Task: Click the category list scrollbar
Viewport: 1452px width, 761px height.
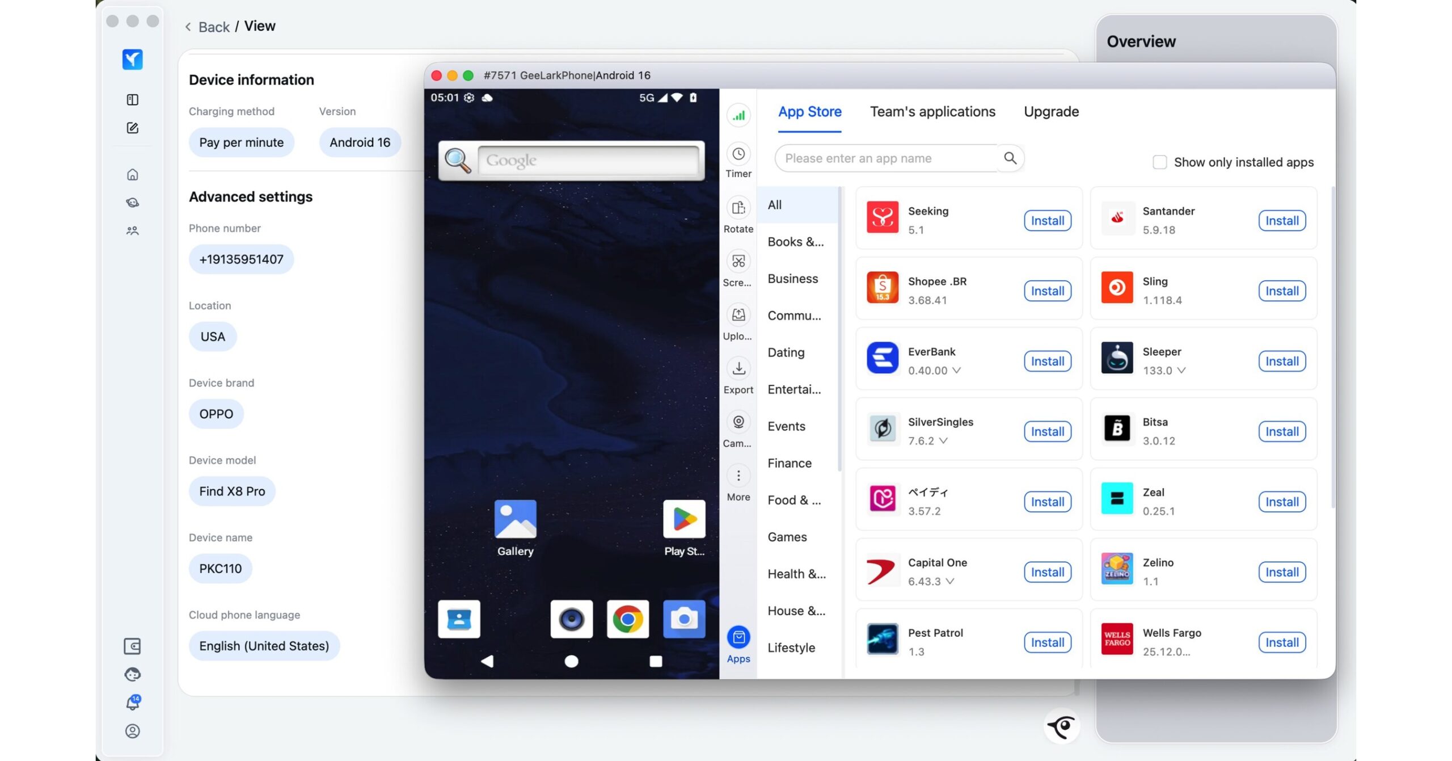Action: coord(839,329)
